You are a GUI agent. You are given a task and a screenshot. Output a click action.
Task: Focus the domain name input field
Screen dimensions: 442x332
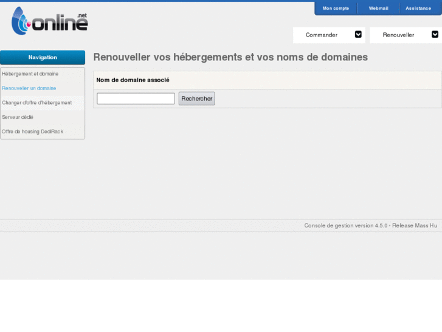point(136,99)
